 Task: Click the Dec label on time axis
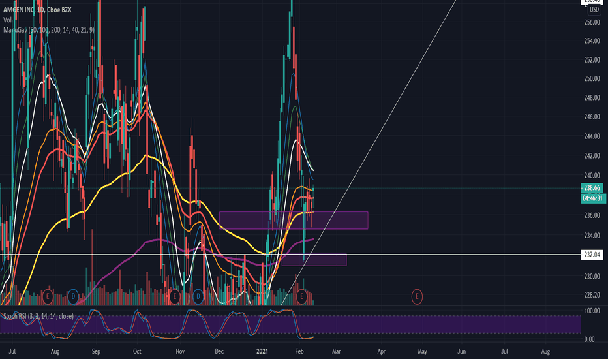pos(219,351)
